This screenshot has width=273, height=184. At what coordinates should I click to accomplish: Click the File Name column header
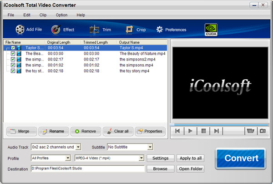pos(25,42)
